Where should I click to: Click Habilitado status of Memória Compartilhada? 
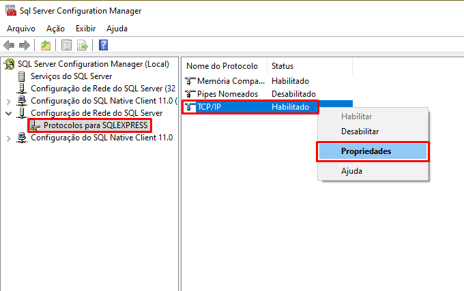(290, 81)
